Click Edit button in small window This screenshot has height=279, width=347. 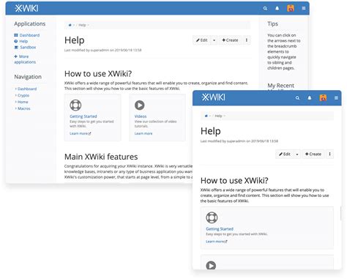click(285, 154)
